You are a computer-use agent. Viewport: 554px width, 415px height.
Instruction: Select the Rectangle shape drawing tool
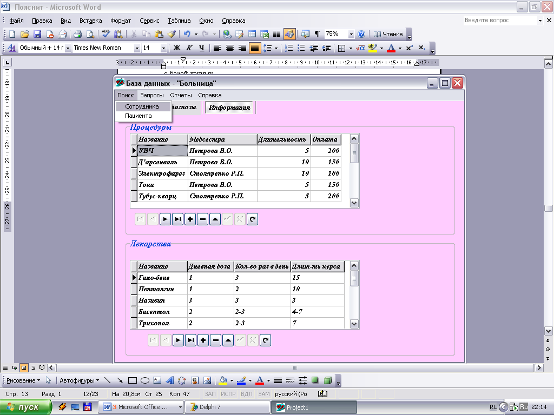click(132, 380)
